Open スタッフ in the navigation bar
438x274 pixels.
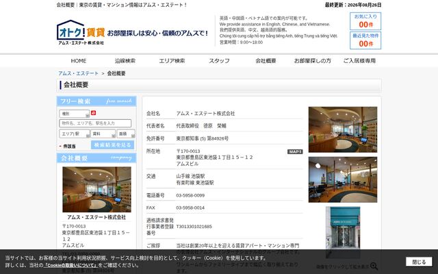[219, 61]
